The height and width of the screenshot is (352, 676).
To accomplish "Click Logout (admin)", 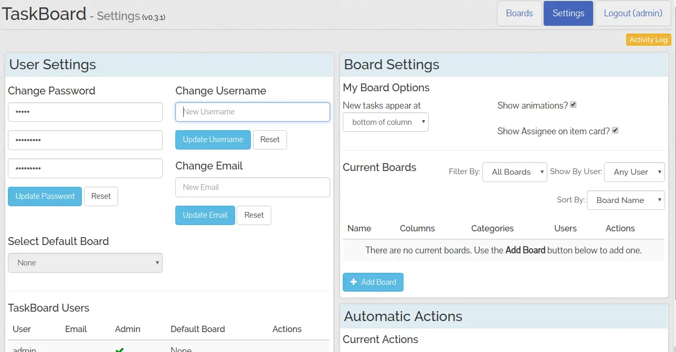I will (x=633, y=14).
